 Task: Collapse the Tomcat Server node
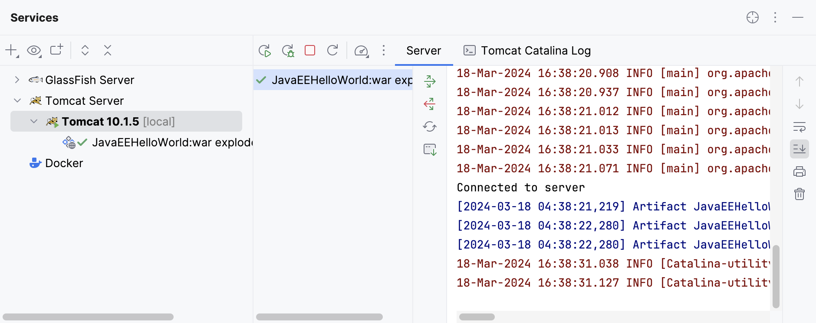click(17, 101)
